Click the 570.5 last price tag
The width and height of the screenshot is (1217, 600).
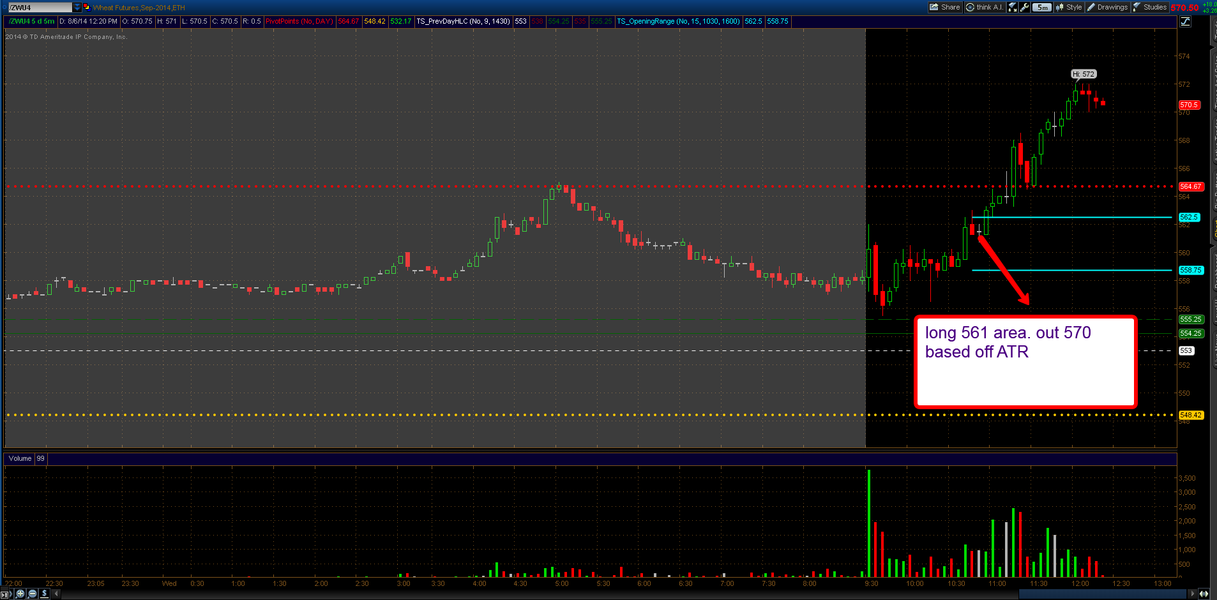pos(1189,105)
